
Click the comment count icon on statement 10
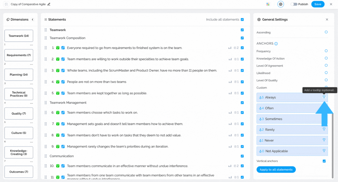click(x=236, y=166)
